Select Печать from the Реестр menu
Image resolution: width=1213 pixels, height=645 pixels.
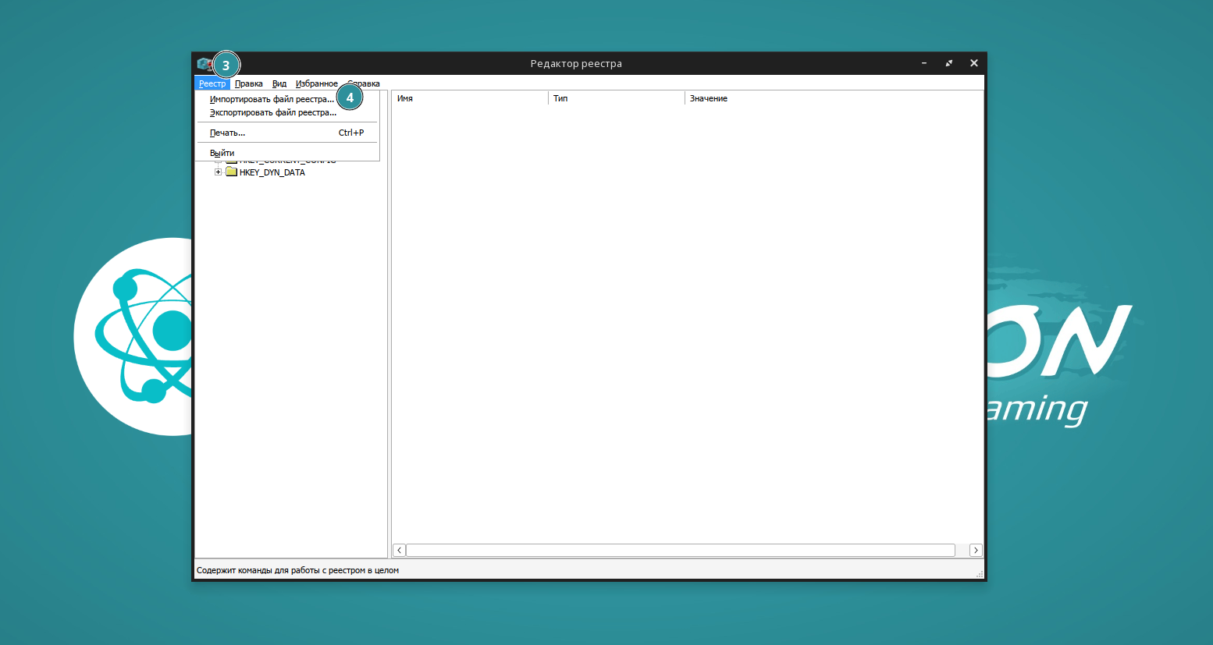coord(228,133)
